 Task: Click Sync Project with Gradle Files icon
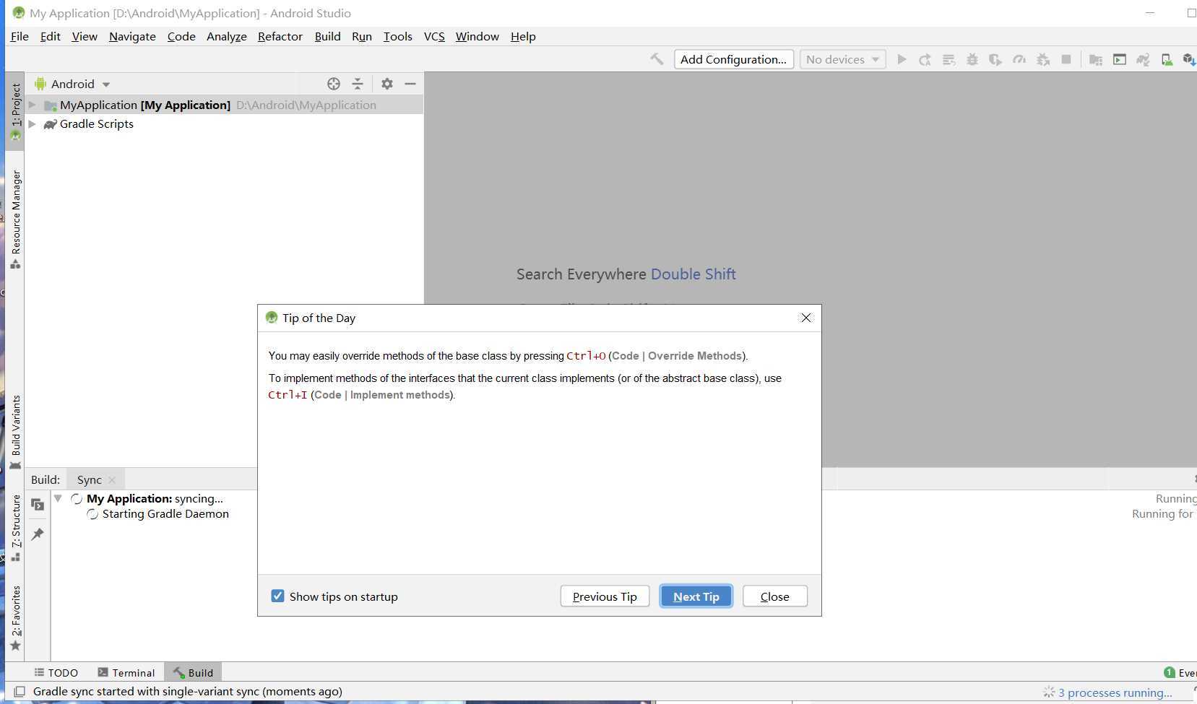pyautogui.click(x=1143, y=59)
